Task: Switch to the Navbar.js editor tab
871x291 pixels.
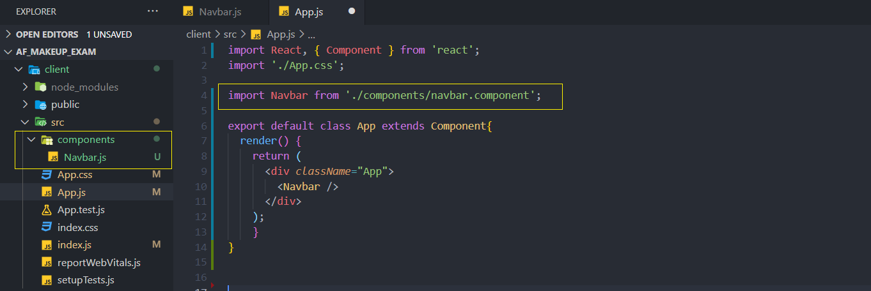Action: tap(220, 12)
